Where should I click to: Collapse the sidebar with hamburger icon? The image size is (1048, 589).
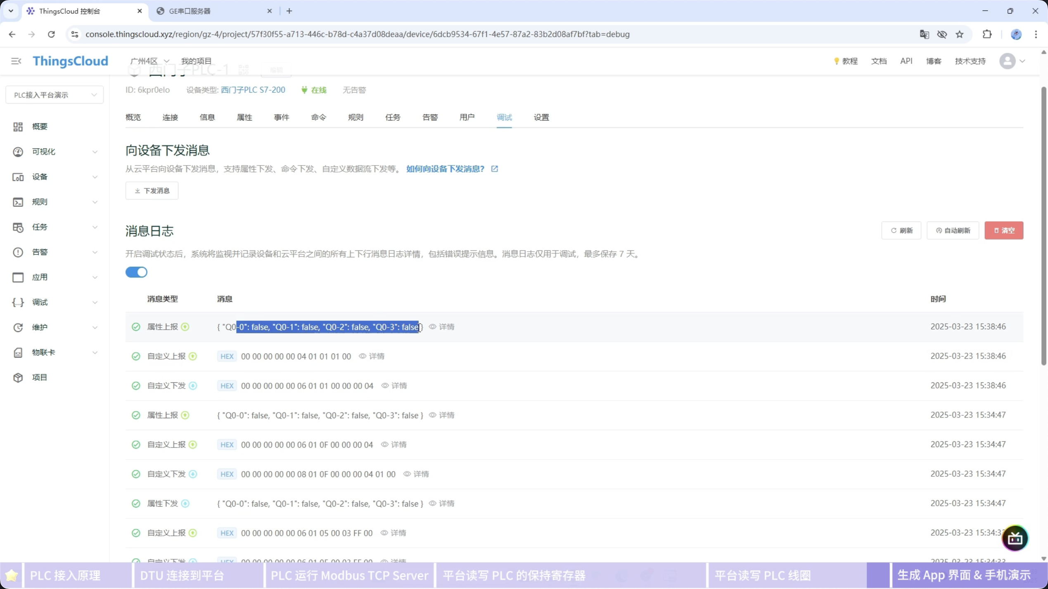[16, 61]
